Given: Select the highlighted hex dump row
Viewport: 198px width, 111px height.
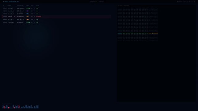Looking at the screenshot, I should tap(138, 33).
